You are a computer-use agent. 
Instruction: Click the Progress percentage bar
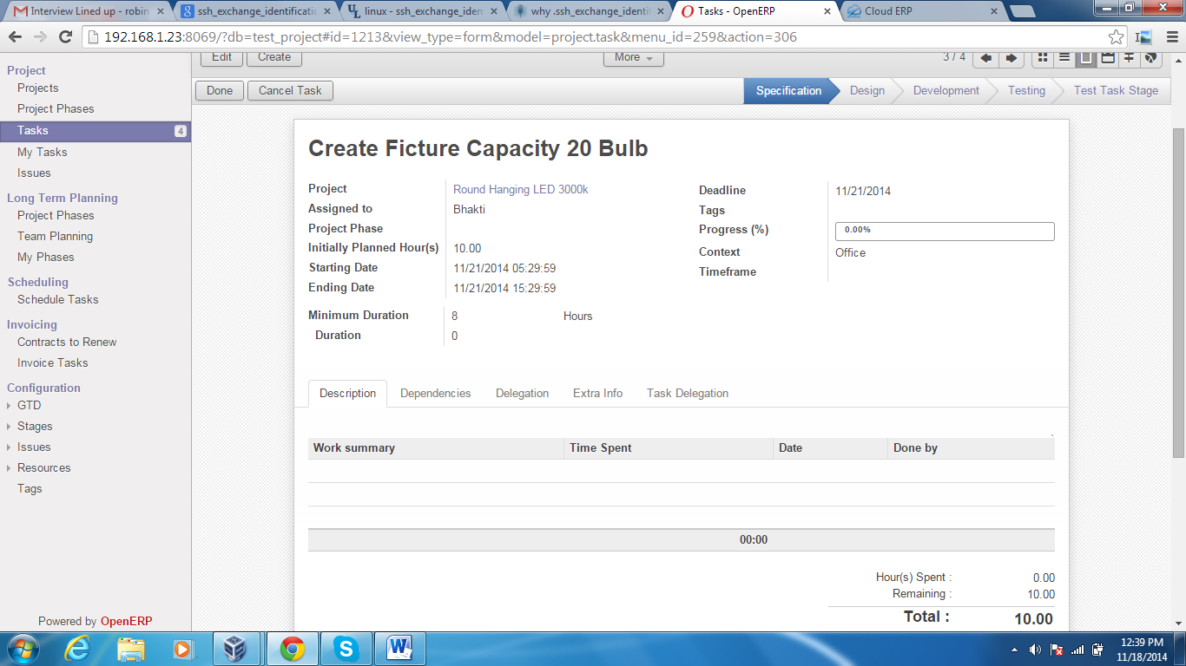click(x=944, y=231)
